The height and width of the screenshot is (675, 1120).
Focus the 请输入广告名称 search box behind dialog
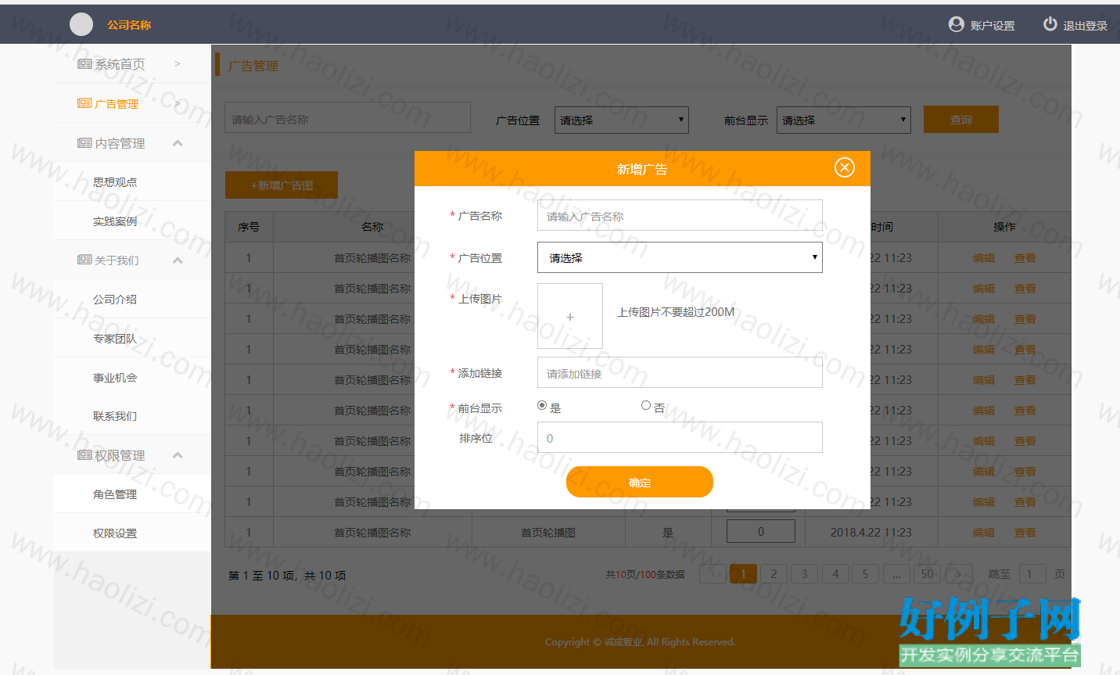pos(348,118)
